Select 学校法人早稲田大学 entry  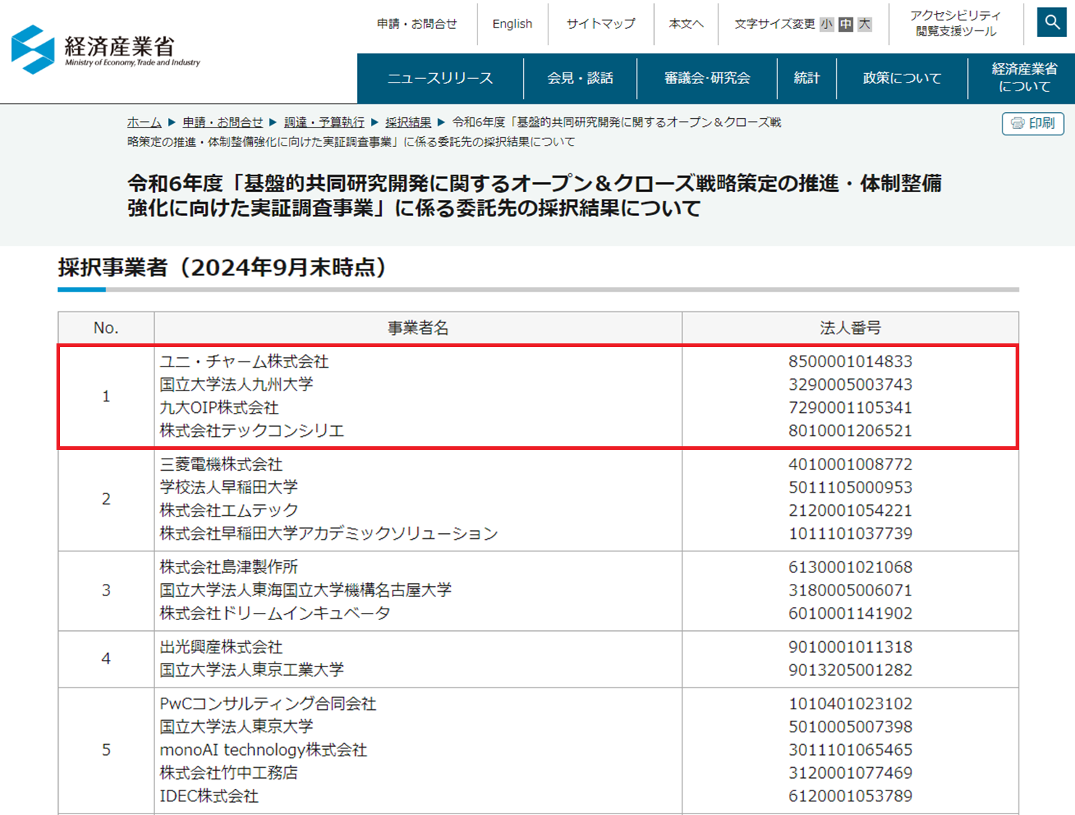click(x=229, y=487)
